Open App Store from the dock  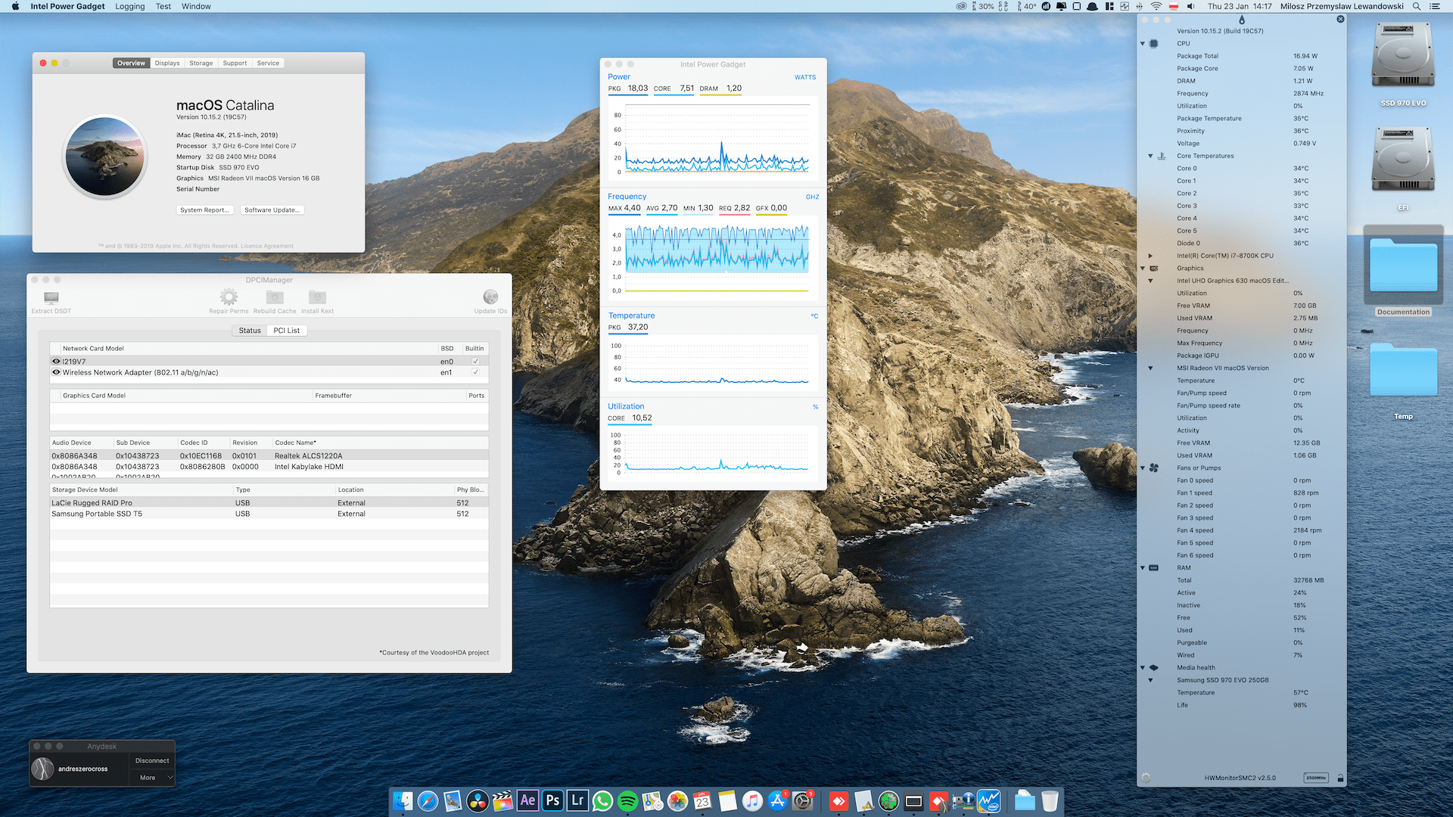[x=777, y=800]
